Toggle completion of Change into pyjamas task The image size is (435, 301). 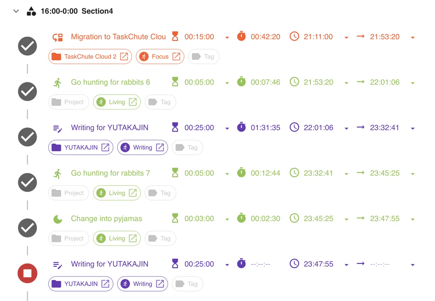tap(28, 228)
